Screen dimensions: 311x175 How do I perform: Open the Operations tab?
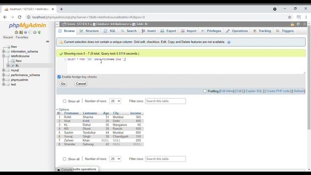(237, 31)
